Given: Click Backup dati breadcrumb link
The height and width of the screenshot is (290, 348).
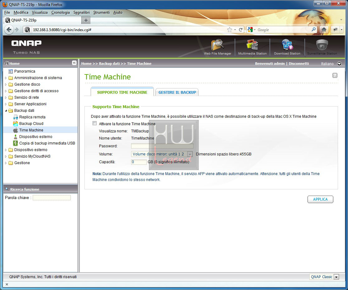Looking at the screenshot, I should coord(109,64).
